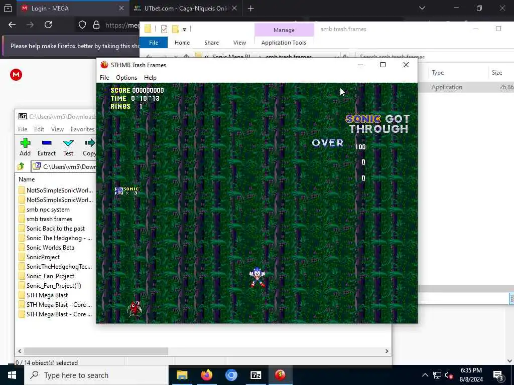Click the padlock site info icon

(96, 25)
